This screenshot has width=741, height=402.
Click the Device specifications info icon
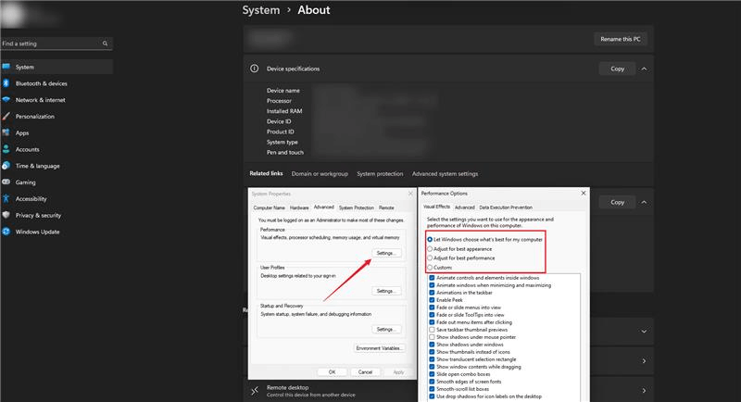[254, 69]
